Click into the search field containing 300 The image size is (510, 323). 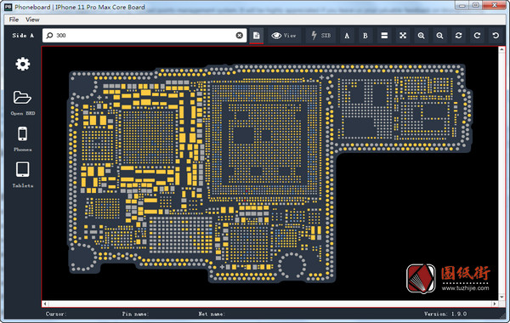[x=144, y=36]
